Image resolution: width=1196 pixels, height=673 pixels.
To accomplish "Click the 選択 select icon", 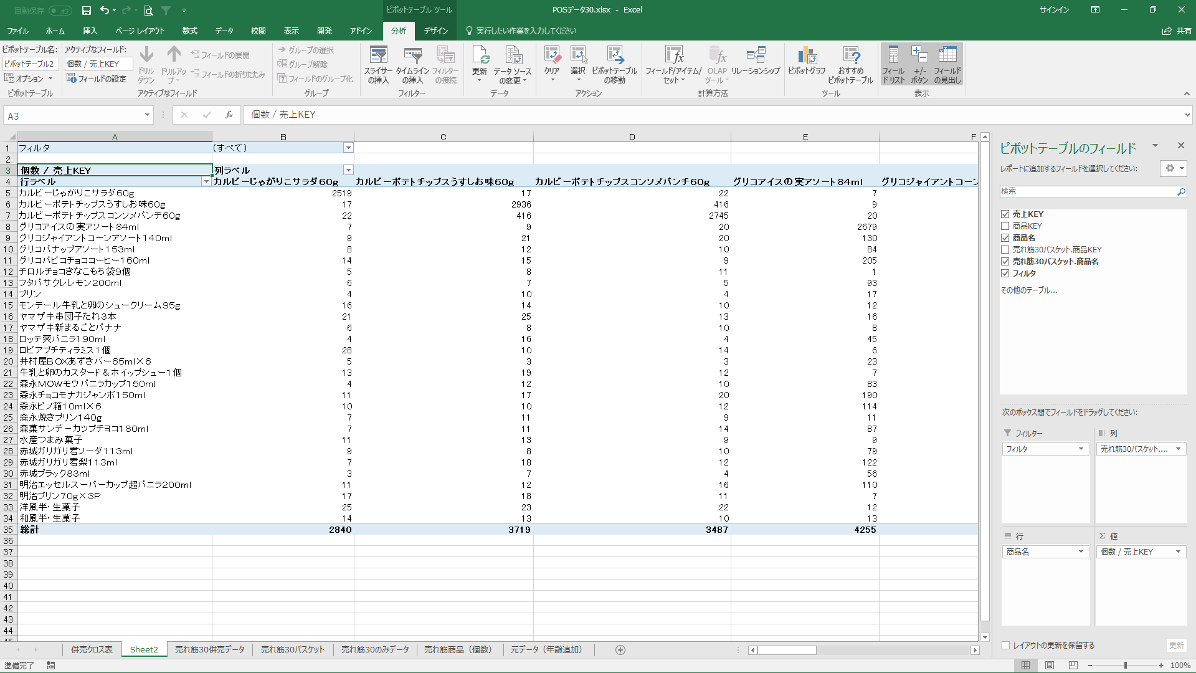I will tap(578, 64).
